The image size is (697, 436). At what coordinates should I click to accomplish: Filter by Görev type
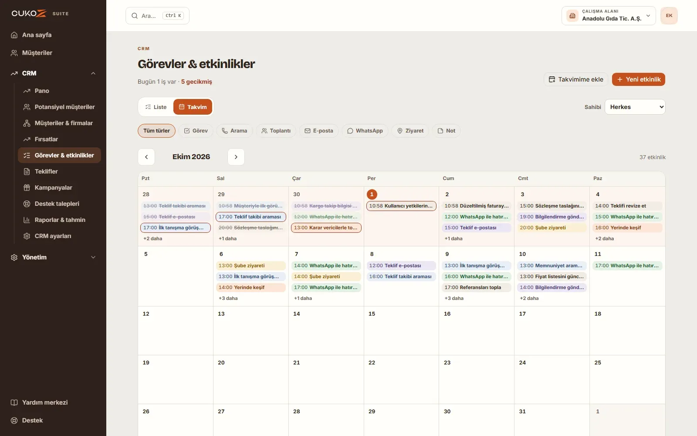point(196,131)
